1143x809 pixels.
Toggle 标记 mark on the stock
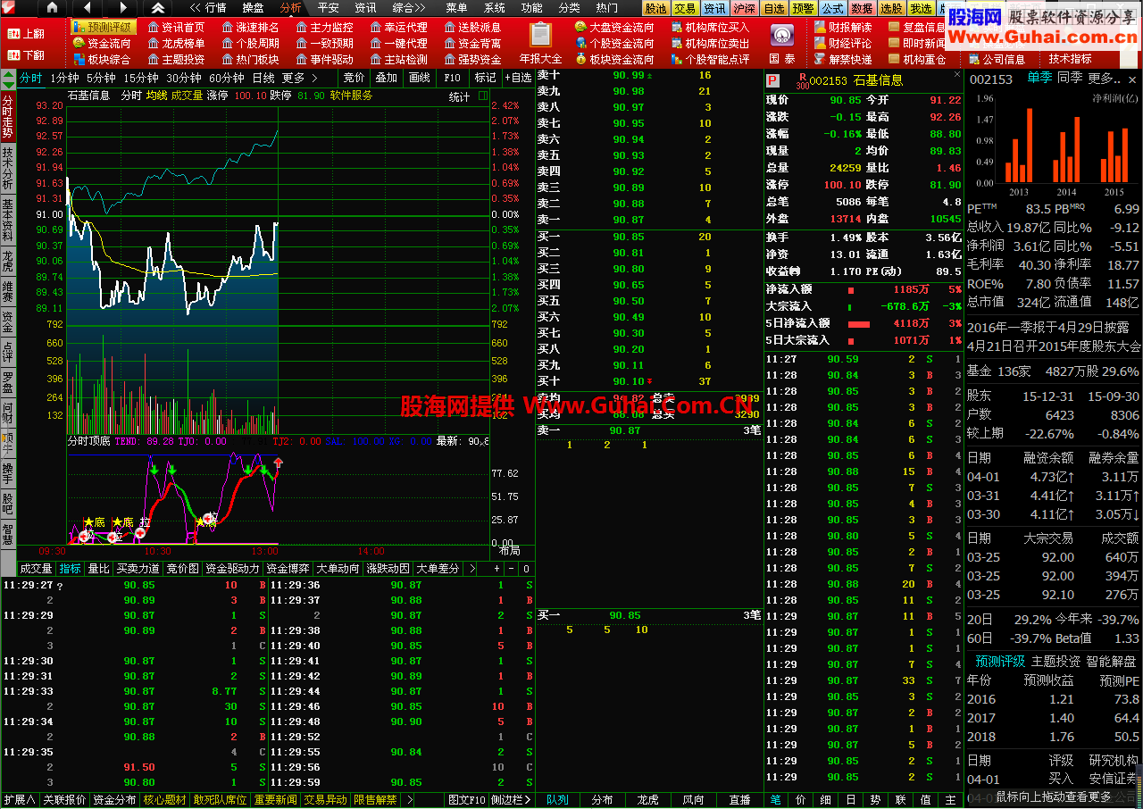[x=486, y=78]
